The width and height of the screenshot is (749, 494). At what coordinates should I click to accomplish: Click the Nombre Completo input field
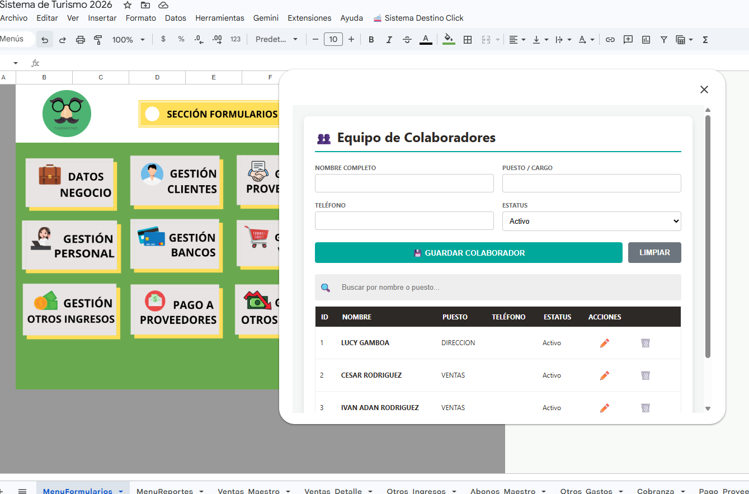(404, 184)
